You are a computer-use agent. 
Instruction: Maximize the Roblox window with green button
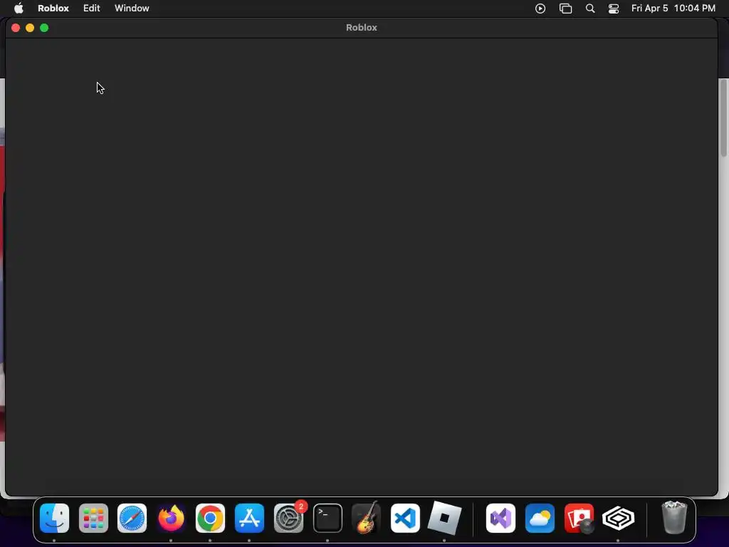click(44, 28)
